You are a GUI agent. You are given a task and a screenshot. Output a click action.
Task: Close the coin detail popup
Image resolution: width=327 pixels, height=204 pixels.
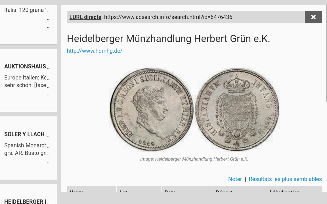(313, 17)
